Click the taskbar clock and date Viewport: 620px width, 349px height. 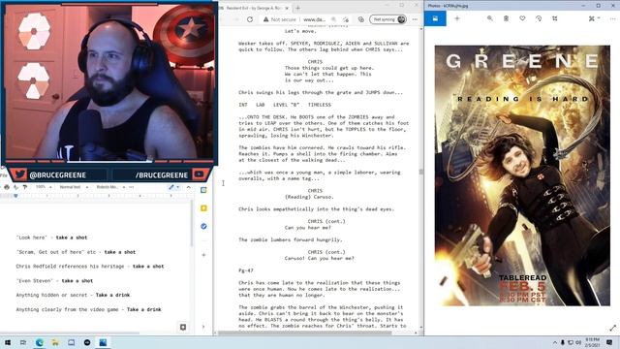click(592, 342)
